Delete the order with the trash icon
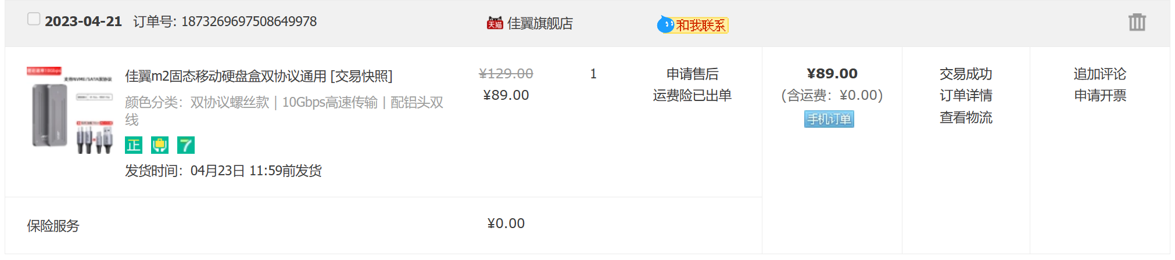 point(1137,23)
